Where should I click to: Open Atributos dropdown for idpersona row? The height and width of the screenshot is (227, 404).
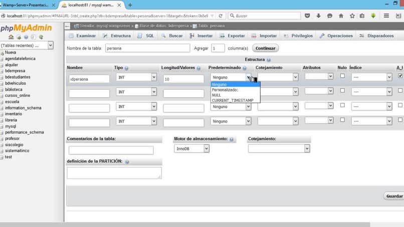point(319,76)
